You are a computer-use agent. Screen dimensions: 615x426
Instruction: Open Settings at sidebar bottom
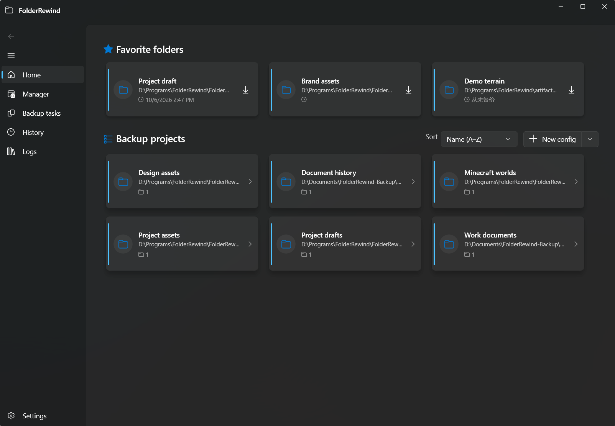pyautogui.click(x=43, y=416)
